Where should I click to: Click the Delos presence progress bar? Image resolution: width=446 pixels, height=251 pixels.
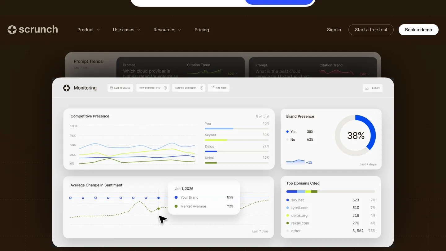pos(237,152)
